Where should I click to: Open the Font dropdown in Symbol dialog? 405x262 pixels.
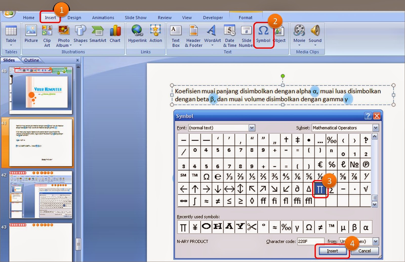coord(251,128)
